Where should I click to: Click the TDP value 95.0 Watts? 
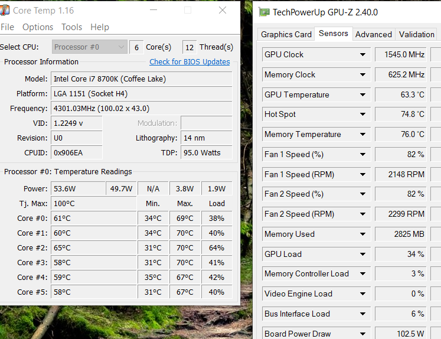point(207,153)
